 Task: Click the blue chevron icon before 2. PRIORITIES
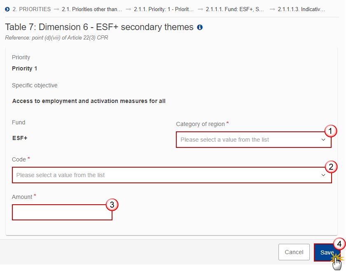point(7,9)
